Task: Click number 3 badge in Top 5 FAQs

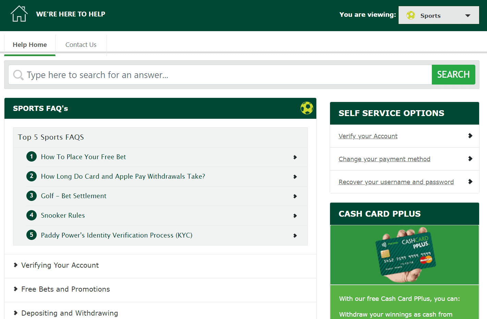Action: 32,195
